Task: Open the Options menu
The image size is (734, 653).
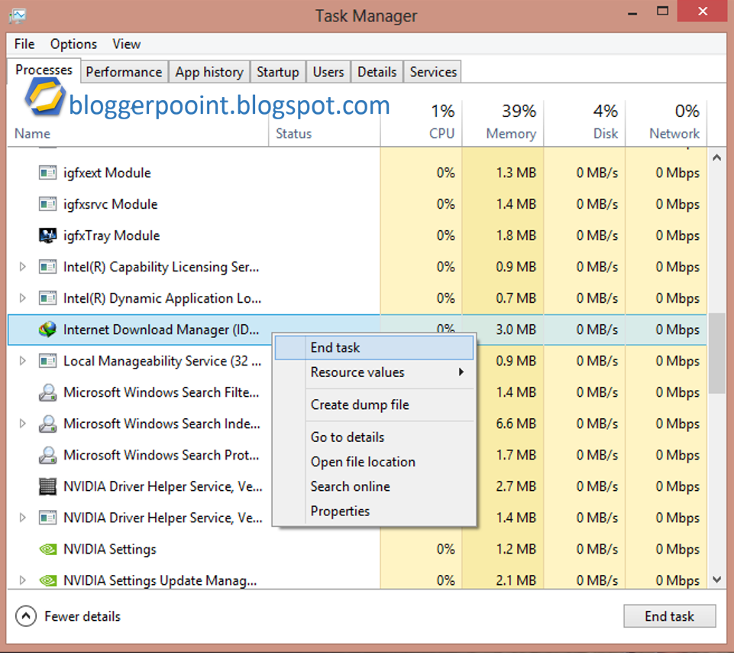Action: [x=73, y=44]
